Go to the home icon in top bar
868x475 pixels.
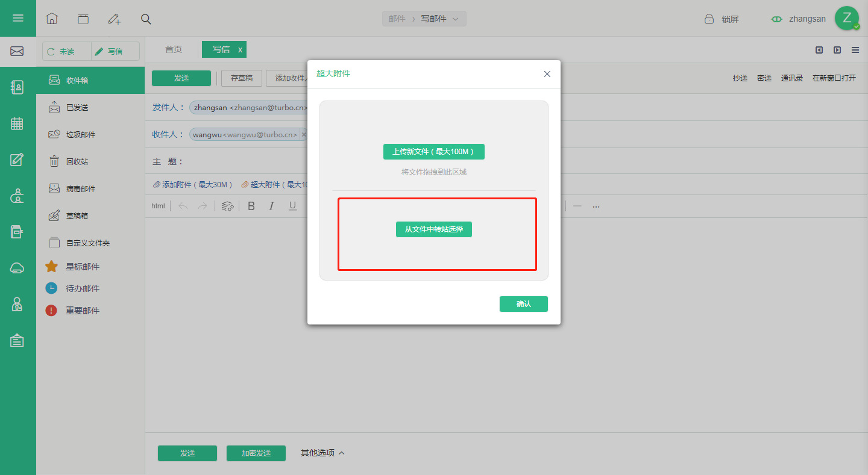coord(52,19)
